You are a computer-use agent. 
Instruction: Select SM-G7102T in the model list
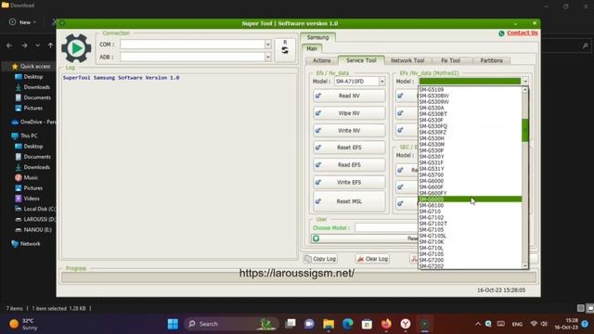[471, 224]
